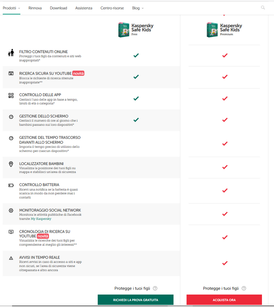Screen dimensions: 274x308
Task: Open the Download menu item
Action: (58, 8)
